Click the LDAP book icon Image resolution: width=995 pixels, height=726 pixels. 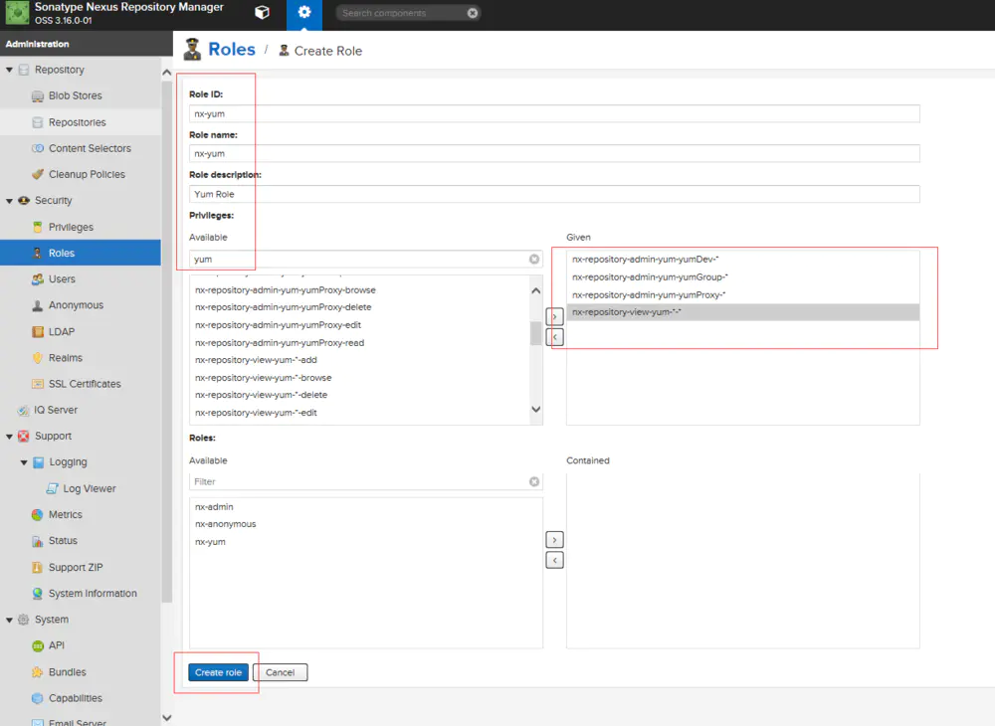click(38, 331)
